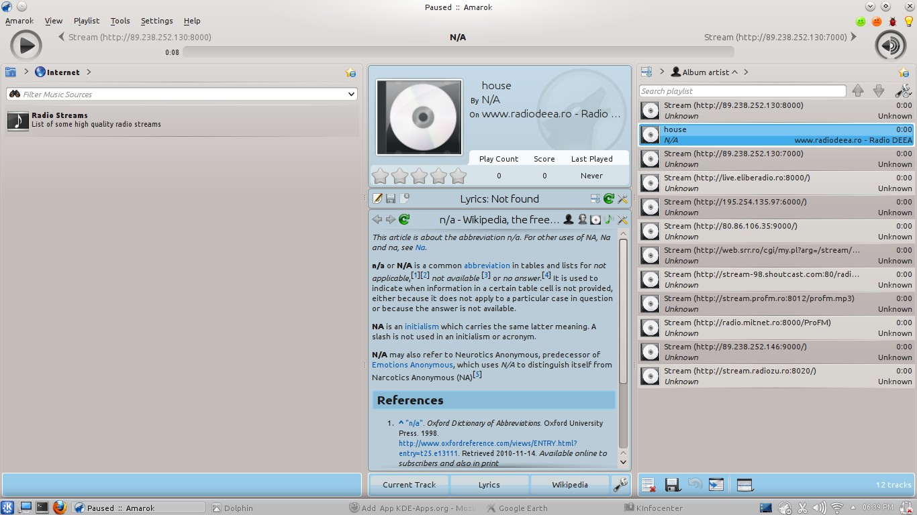Click the playlist search down arrow
917x515 pixels.
pyautogui.click(x=878, y=91)
